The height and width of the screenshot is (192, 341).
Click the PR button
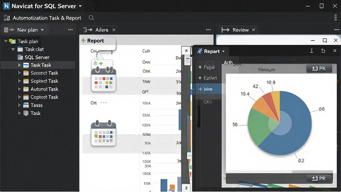point(319,179)
